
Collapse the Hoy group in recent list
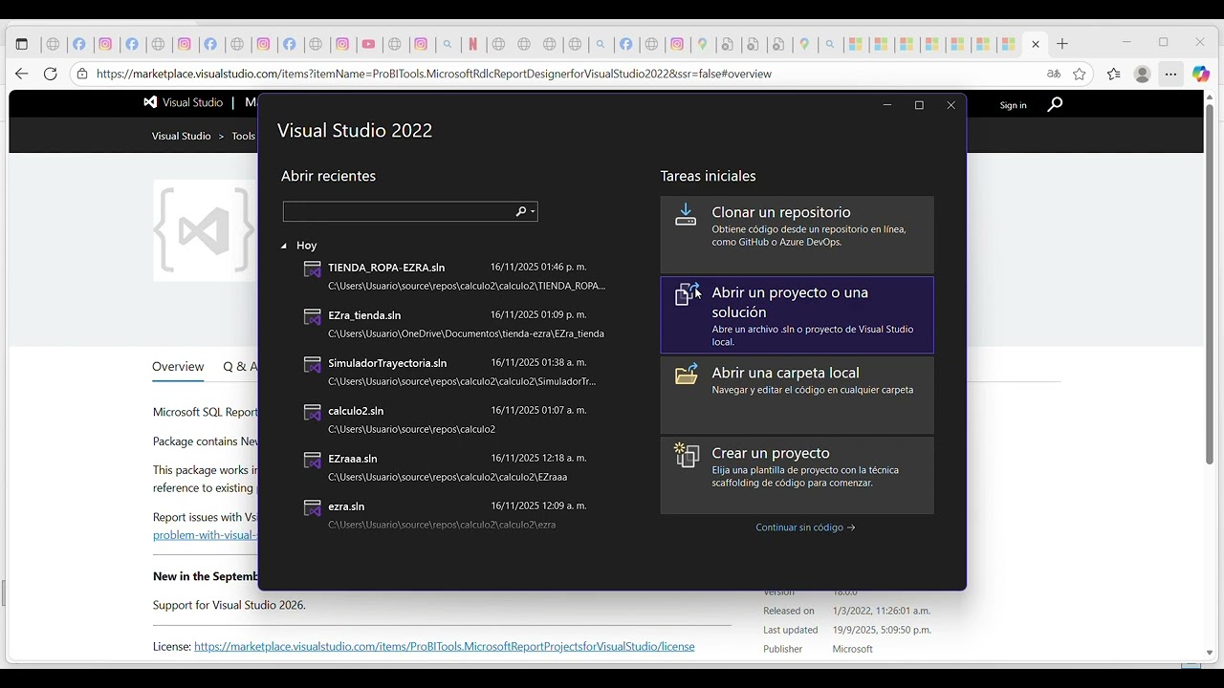pos(284,246)
